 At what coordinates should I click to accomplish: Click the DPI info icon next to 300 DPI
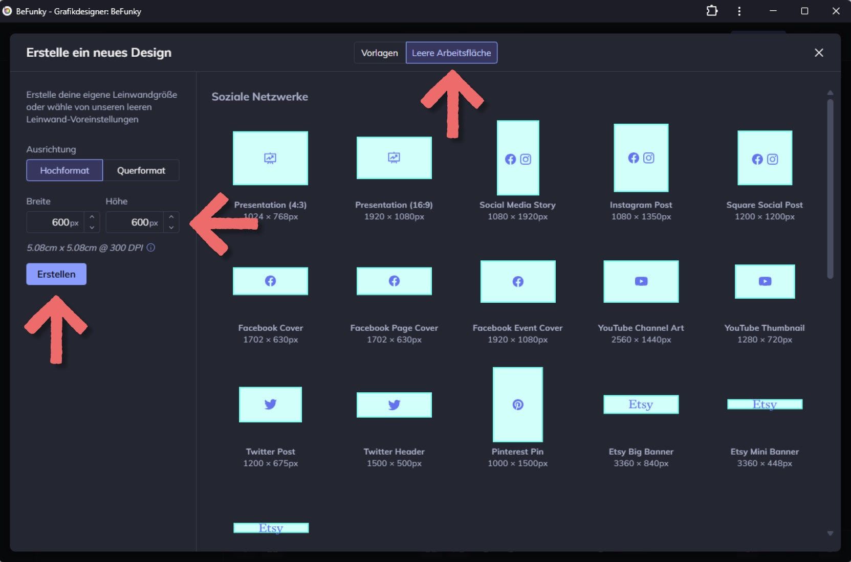tap(151, 248)
